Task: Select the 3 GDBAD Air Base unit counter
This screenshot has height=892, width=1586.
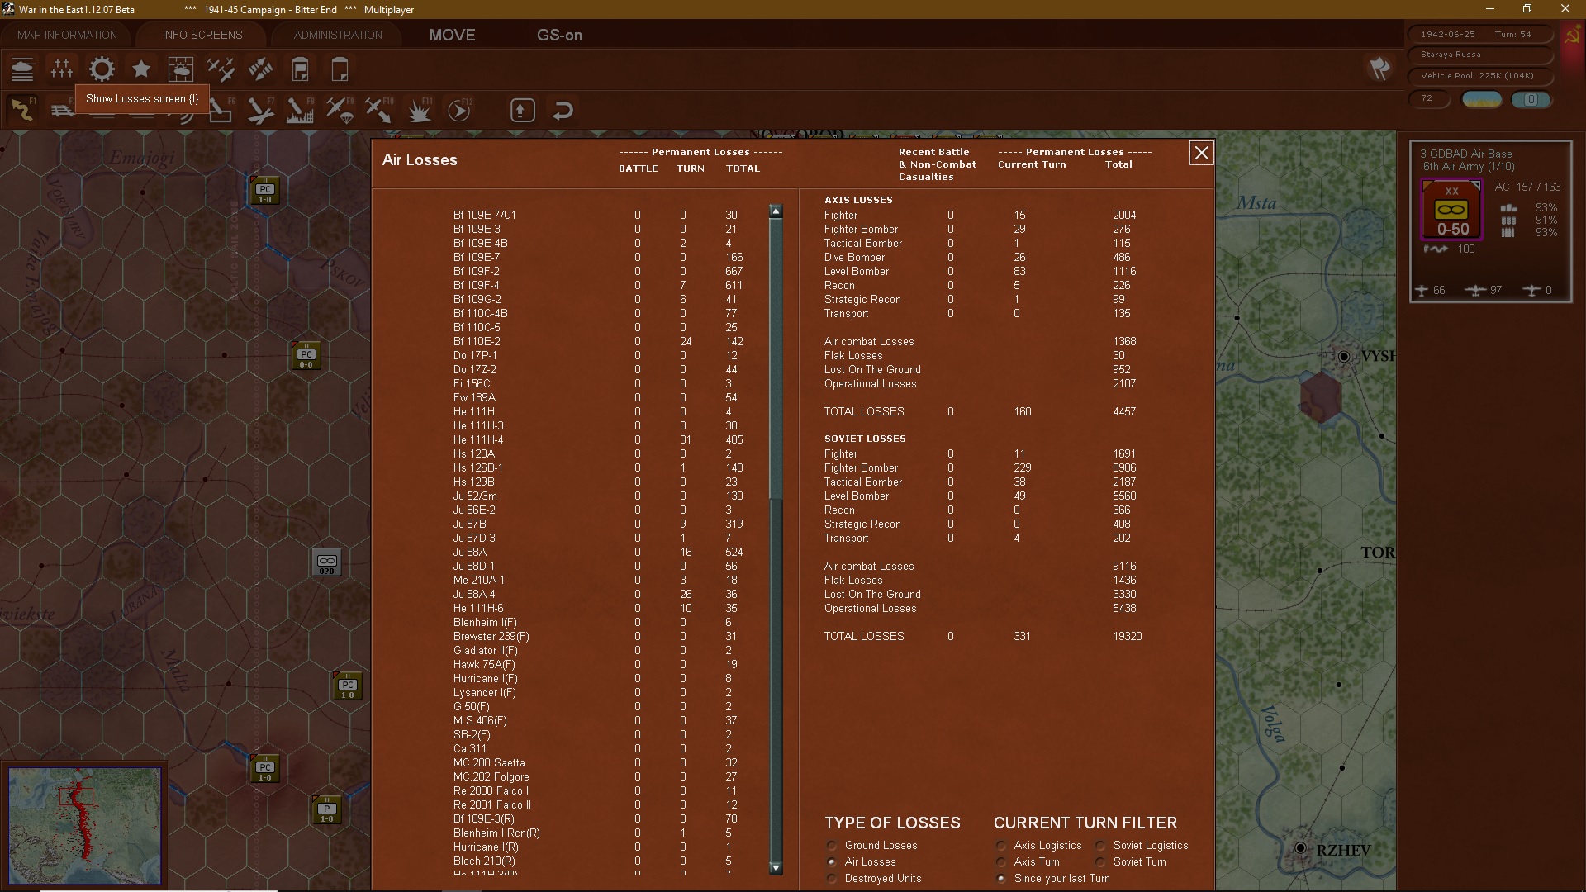Action: [1451, 211]
